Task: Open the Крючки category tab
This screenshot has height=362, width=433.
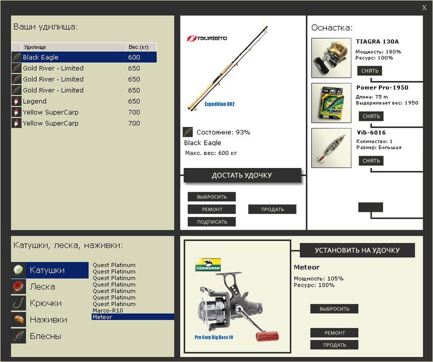Action: 50,303
